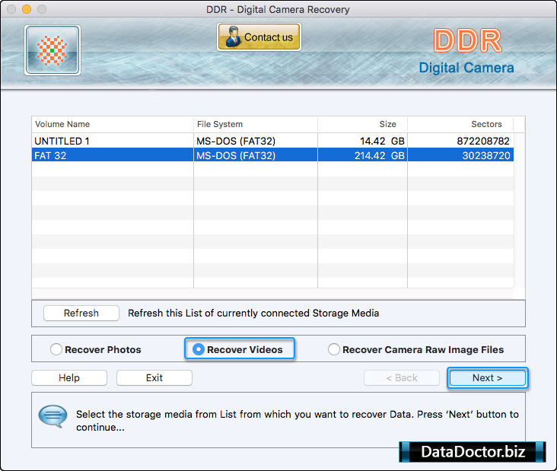The image size is (557, 471).
Task: Minimize the window with the yellow button
Action: point(27,9)
